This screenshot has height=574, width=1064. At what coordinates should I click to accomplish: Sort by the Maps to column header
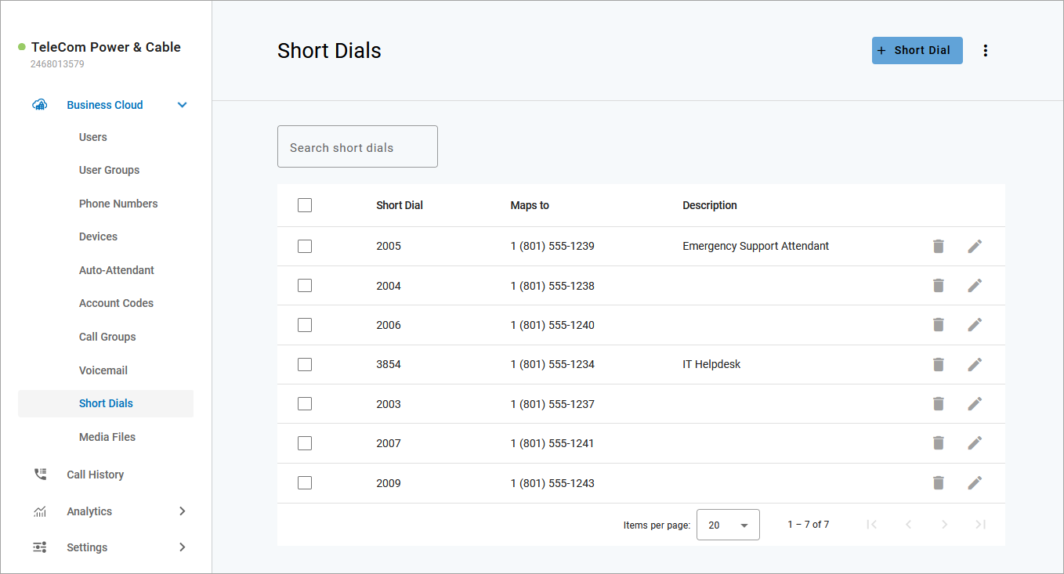tap(530, 205)
